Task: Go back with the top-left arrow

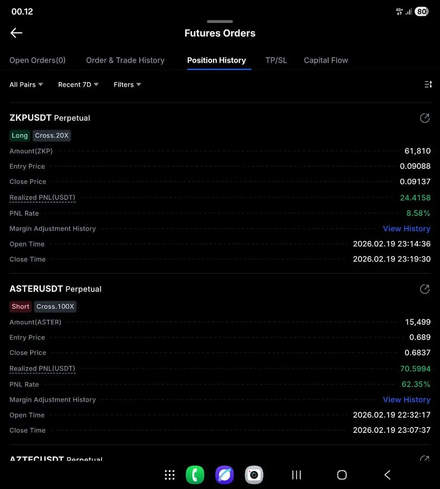Action: point(16,33)
